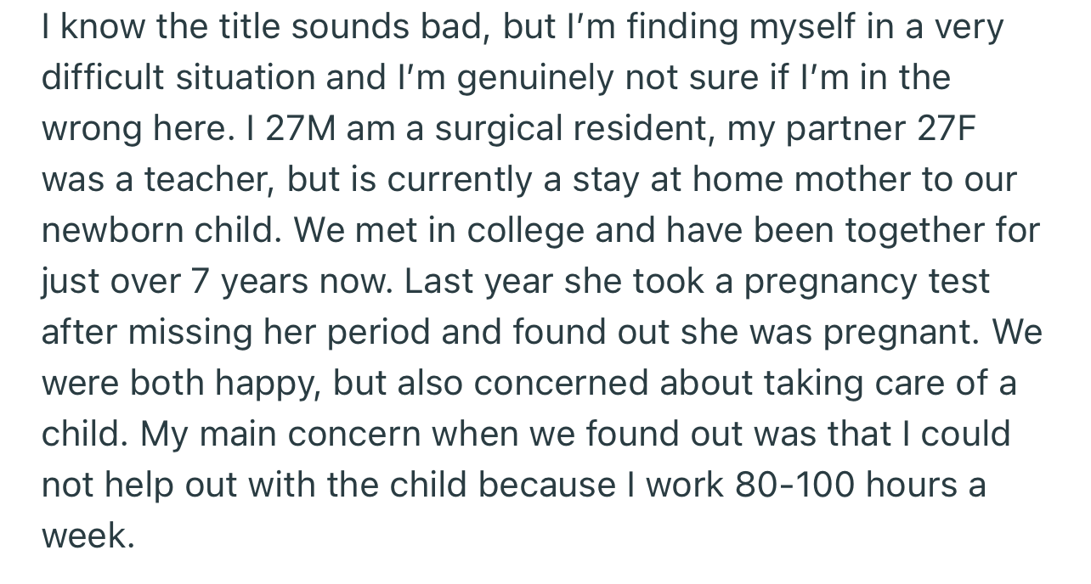Click the final word "week."
1091x584 pixels.
point(88,536)
